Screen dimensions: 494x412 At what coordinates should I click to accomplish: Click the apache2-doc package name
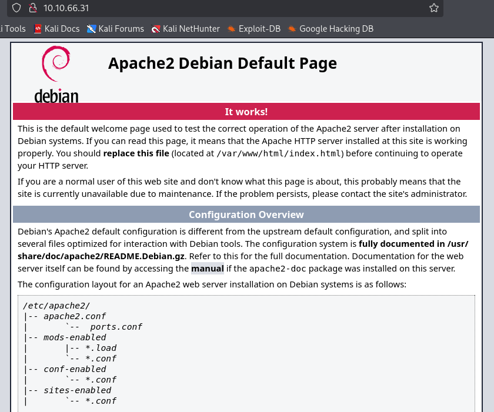278,269
